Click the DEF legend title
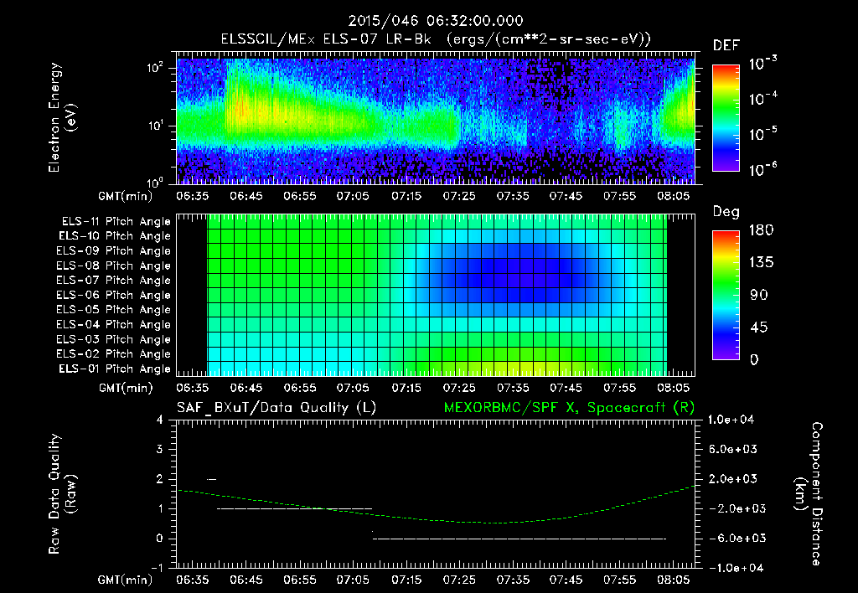Image resolution: width=858 pixels, height=593 pixels. [726, 46]
